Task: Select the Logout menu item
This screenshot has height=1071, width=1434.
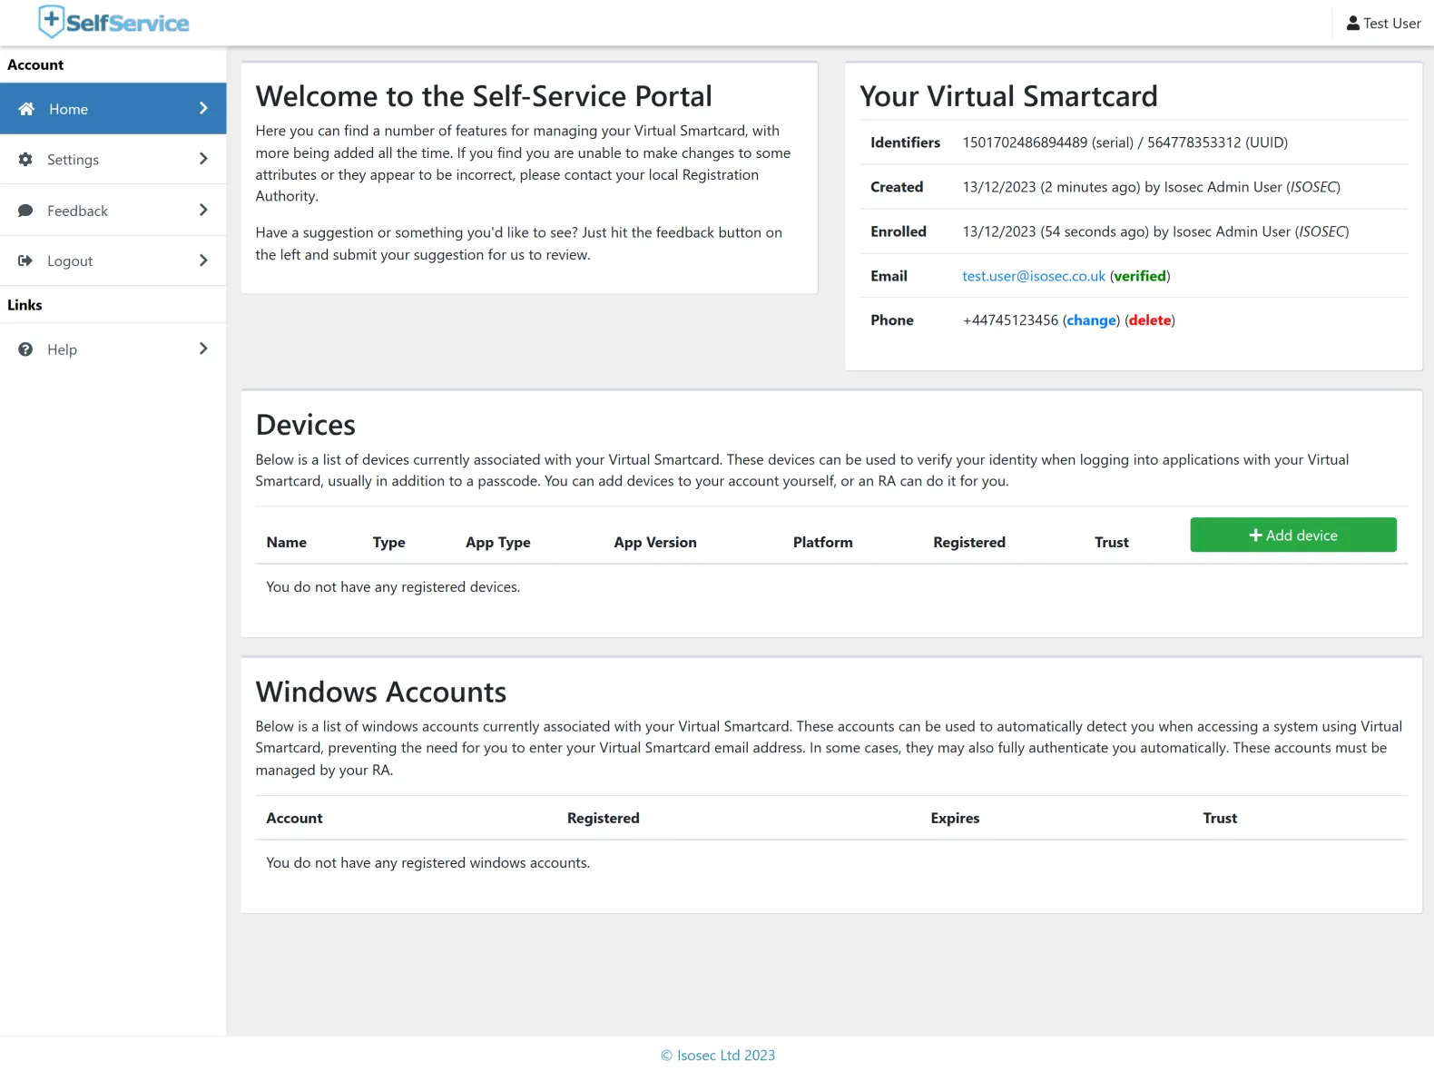Action: tap(70, 261)
